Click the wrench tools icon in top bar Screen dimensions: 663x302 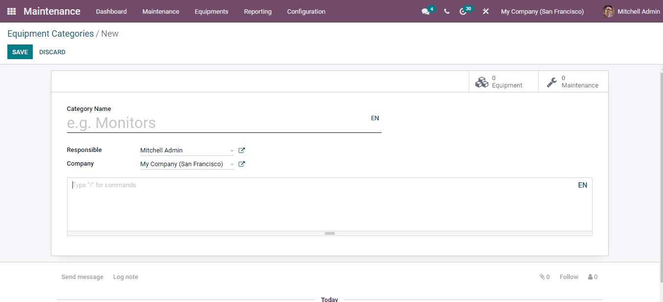(485, 11)
